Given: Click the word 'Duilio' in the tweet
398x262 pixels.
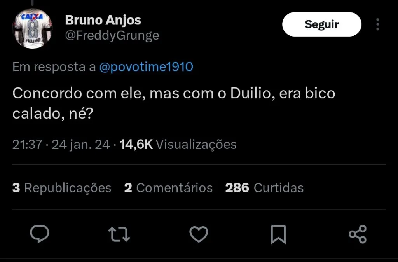Looking at the screenshot, I should (249, 94).
